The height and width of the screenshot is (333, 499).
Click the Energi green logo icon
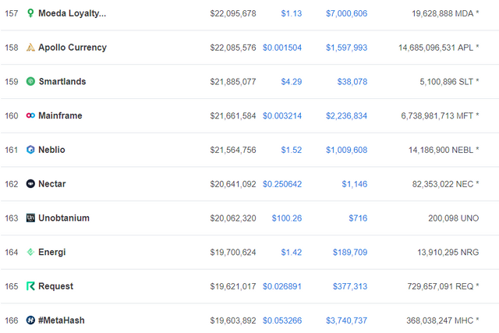(x=30, y=252)
